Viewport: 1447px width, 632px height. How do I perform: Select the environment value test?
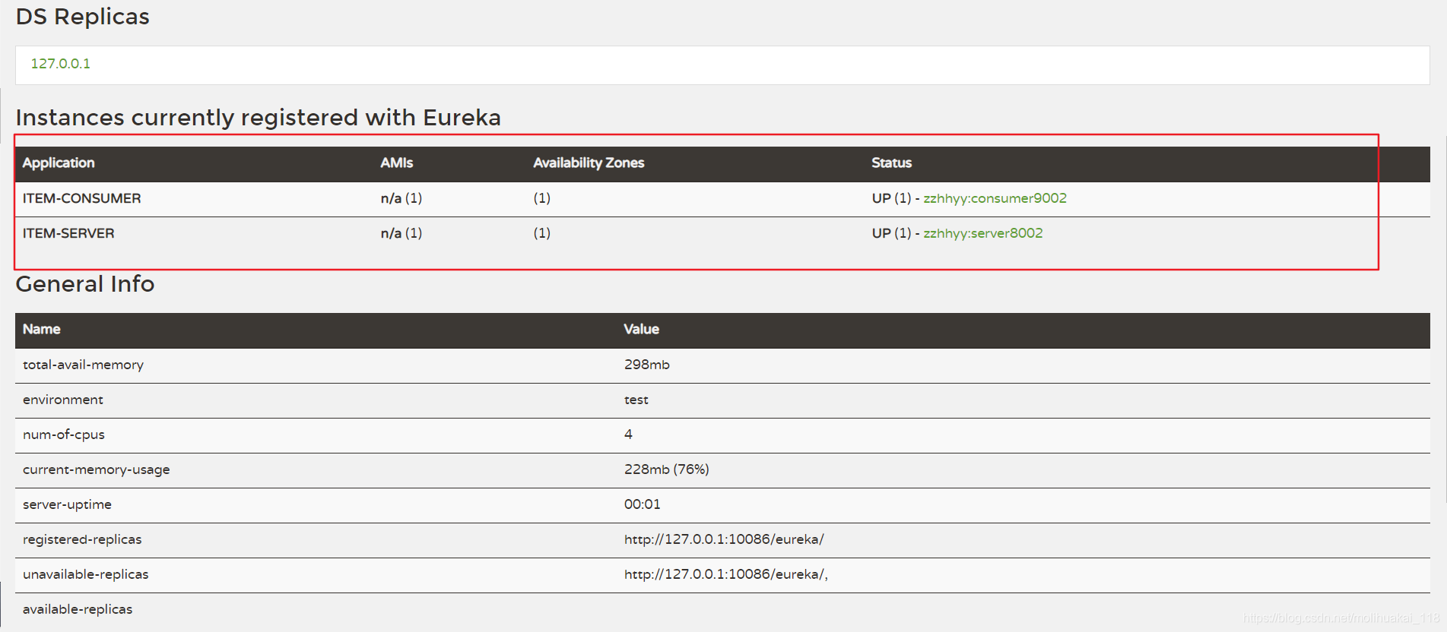click(x=636, y=400)
